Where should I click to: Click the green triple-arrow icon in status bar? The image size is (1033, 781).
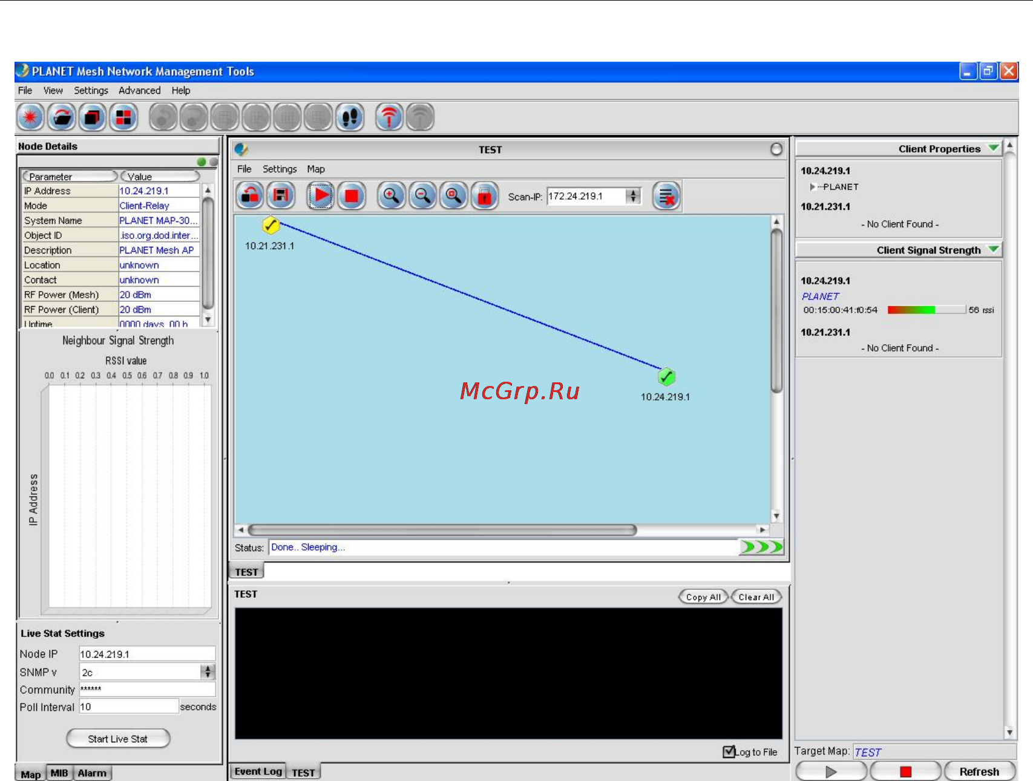tap(761, 547)
